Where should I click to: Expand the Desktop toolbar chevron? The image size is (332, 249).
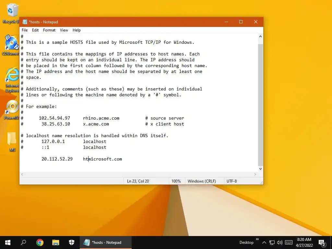point(257,239)
